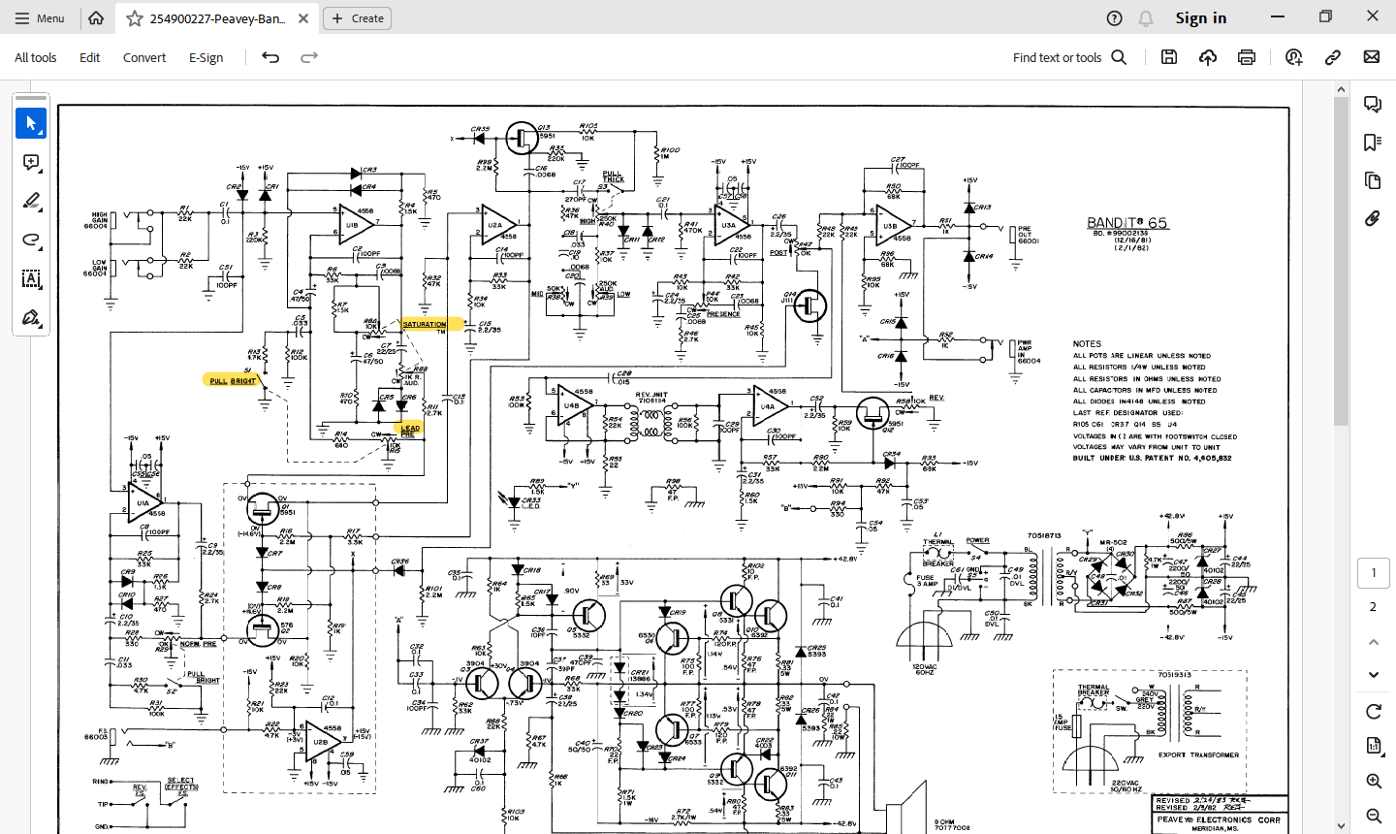Click the page number 1 box

click(x=1373, y=573)
